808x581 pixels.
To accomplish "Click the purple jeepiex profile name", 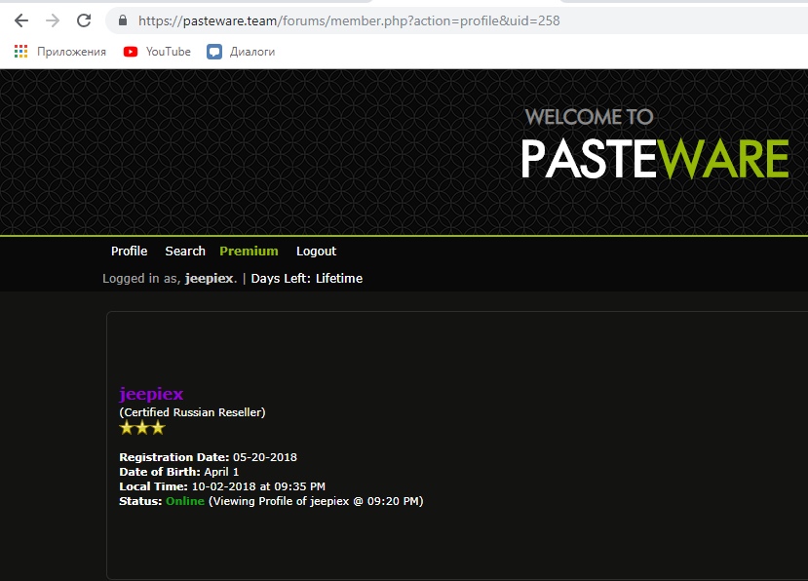I will [151, 394].
